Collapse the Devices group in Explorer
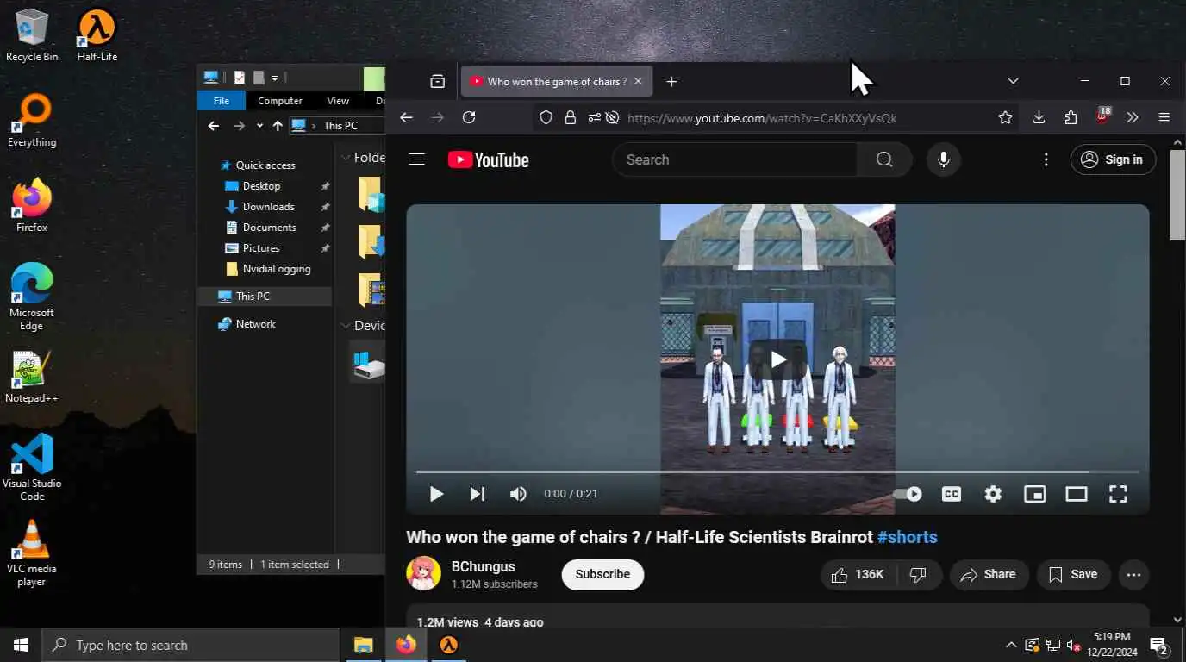The height and width of the screenshot is (662, 1186). 346,326
